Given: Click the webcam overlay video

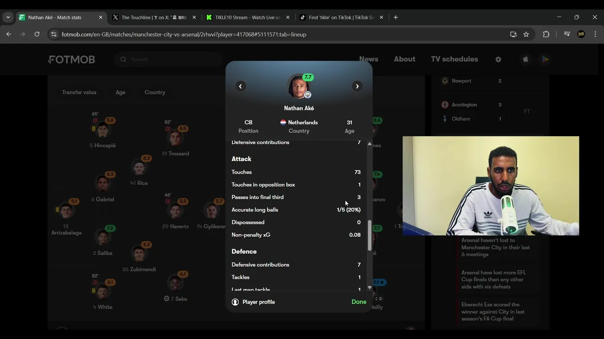Looking at the screenshot, I should (x=491, y=186).
